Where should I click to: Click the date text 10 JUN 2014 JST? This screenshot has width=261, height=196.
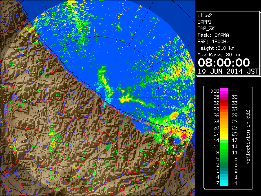coord(228,71)
